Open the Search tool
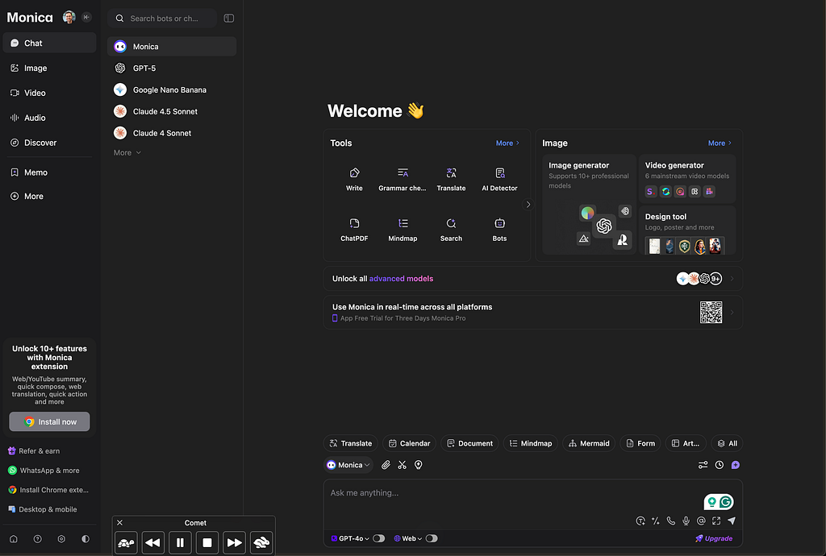This screenshot has height=556, width=826. pos(451,230)
